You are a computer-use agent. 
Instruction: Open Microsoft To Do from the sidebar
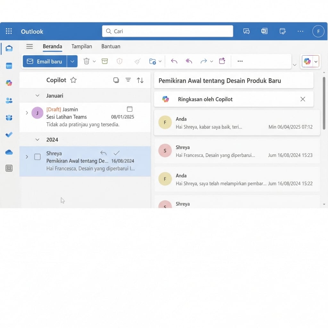click(9, 135)
